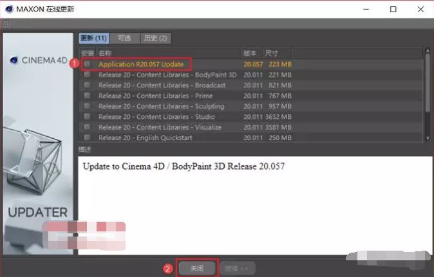Tick checkbox for Content Libraries - Sculpting
The height and width of the screenshot is (277, 434).
coord(87,106)
